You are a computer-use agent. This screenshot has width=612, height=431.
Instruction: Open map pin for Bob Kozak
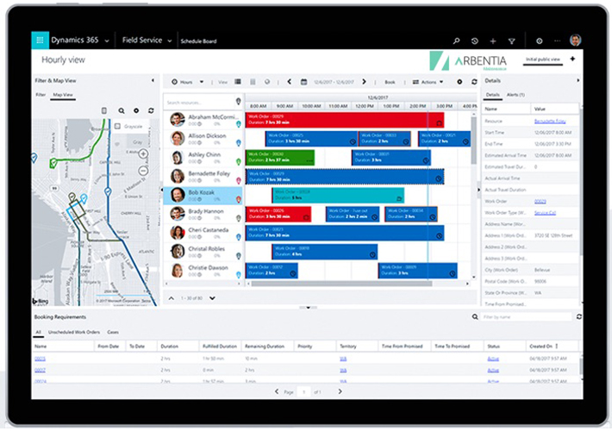coord(239,199)
